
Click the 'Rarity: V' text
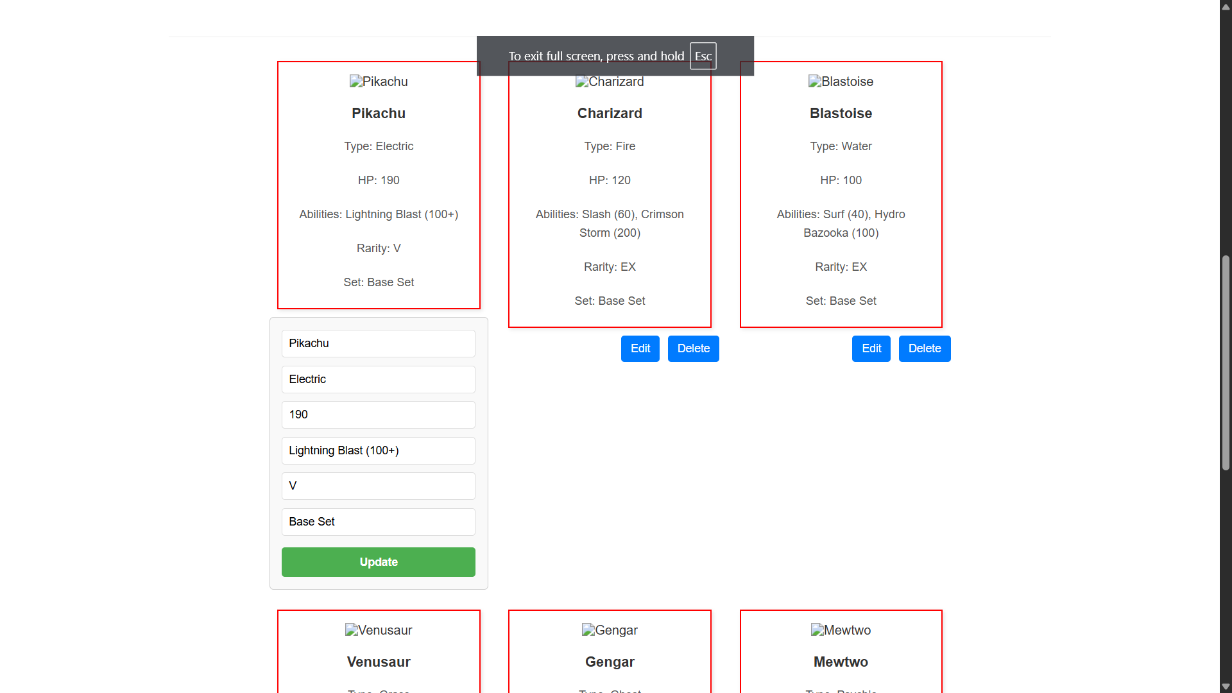[x=379, y=248]
